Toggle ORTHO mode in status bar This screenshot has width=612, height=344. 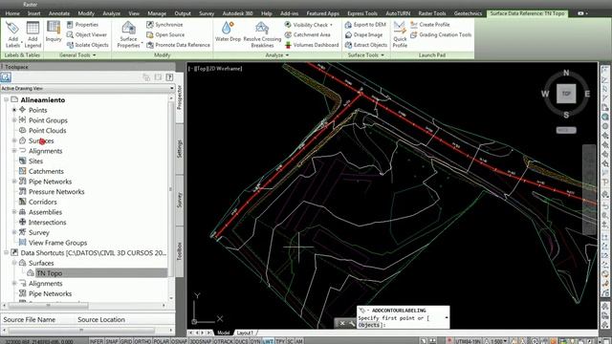[142, 341]
